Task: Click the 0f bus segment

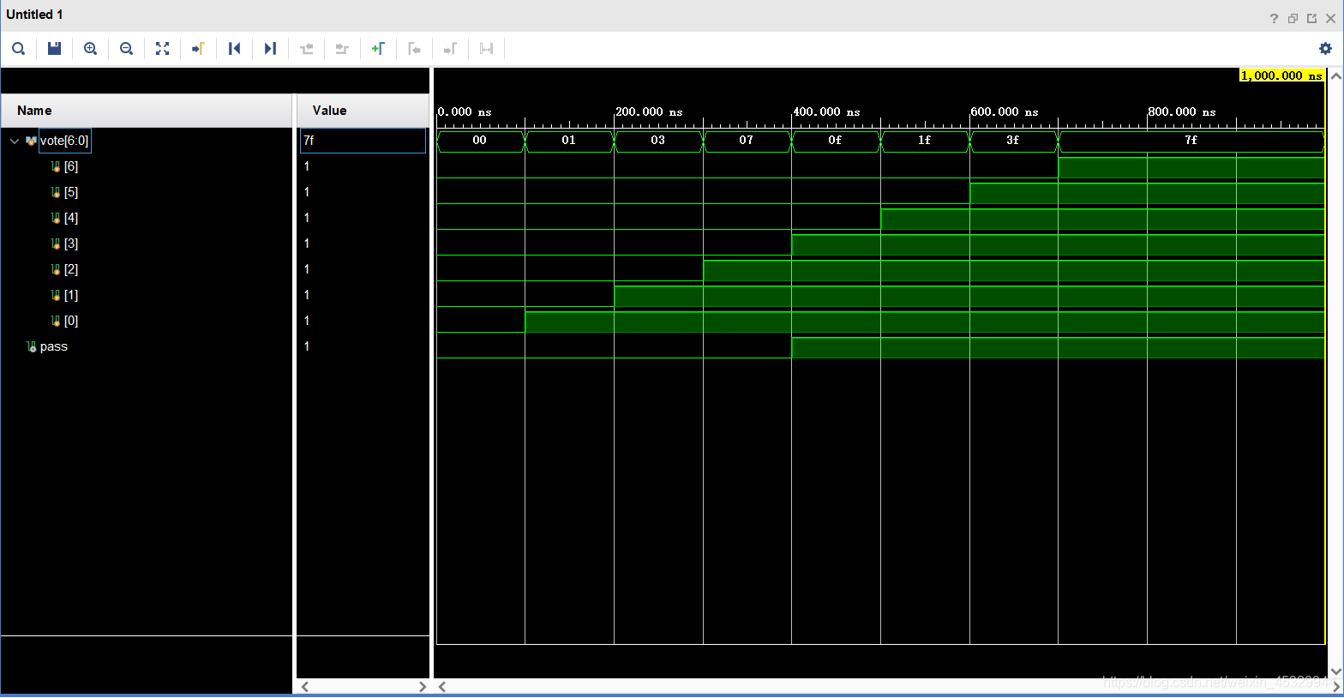Action: pyautogui.click(x=836, y=141)
